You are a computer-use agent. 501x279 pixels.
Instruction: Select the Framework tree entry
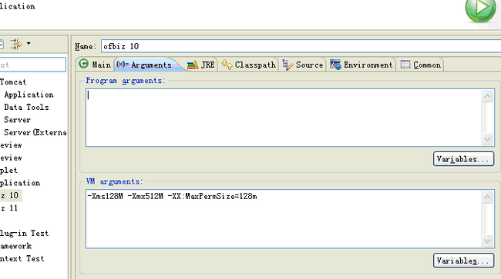click(16, 246)
